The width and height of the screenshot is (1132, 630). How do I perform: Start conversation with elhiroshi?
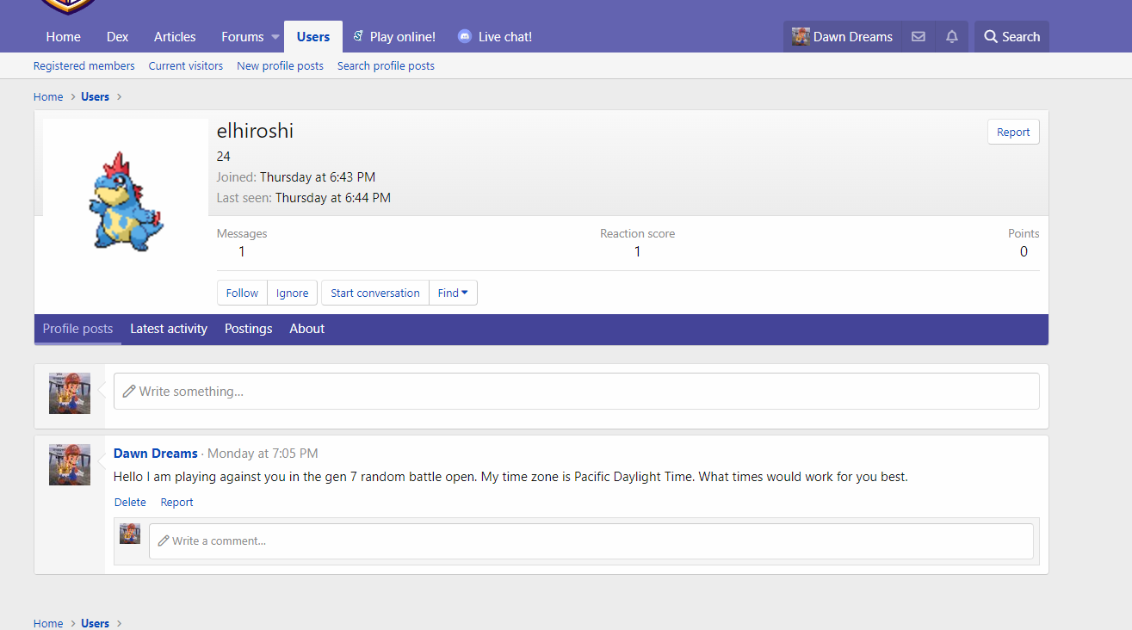tap(375, 293)
